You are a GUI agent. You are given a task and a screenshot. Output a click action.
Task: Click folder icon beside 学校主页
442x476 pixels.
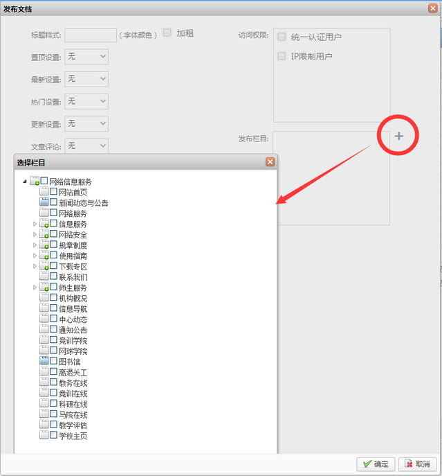pyautogui.click(x=44, y=435)
